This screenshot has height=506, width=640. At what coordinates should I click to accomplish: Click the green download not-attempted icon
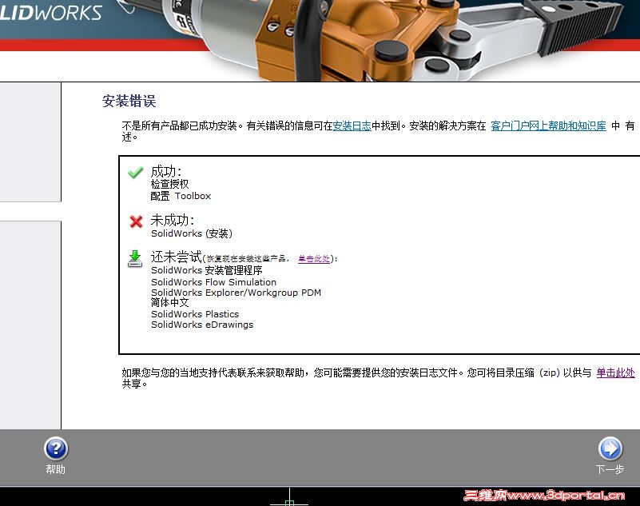click(x=135, y=259)
